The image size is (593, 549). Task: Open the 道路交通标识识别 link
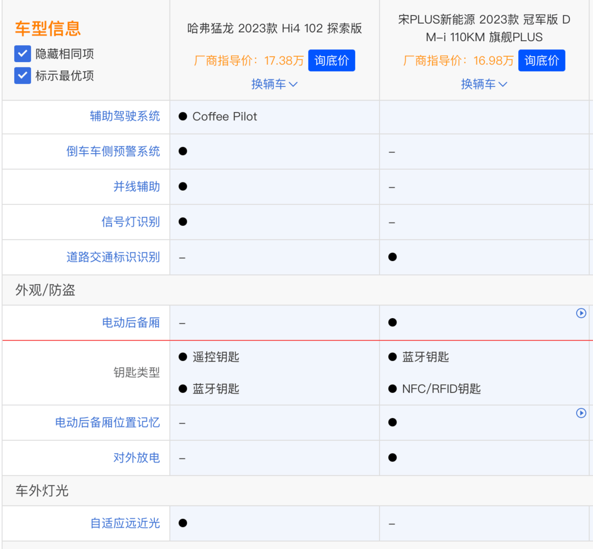(x=113, y=257)
